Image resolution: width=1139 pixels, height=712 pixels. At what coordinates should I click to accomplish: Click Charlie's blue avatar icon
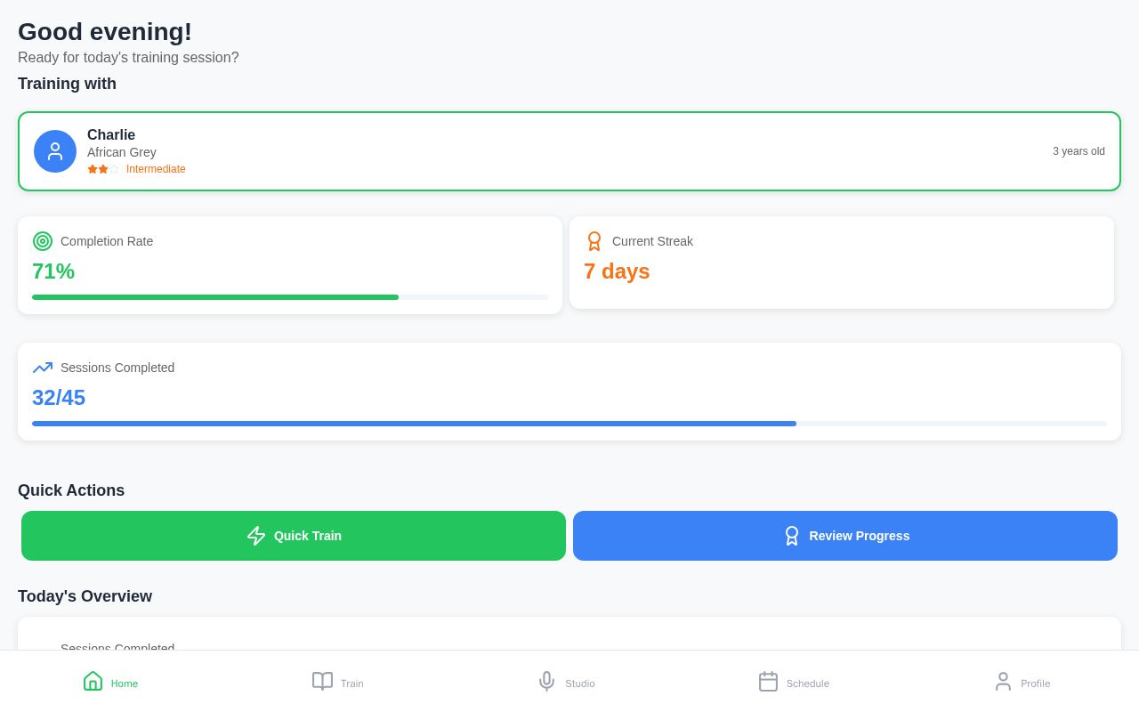click(55, 151)
